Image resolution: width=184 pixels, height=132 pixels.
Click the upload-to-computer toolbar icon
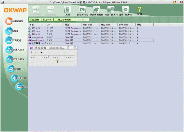[x=51, y=9]
